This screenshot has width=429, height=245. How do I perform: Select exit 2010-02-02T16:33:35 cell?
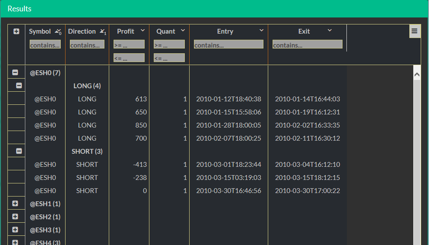[308, 125]
